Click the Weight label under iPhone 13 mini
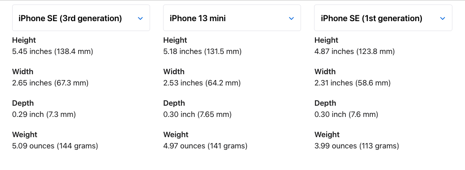 [x=175, y=134]
